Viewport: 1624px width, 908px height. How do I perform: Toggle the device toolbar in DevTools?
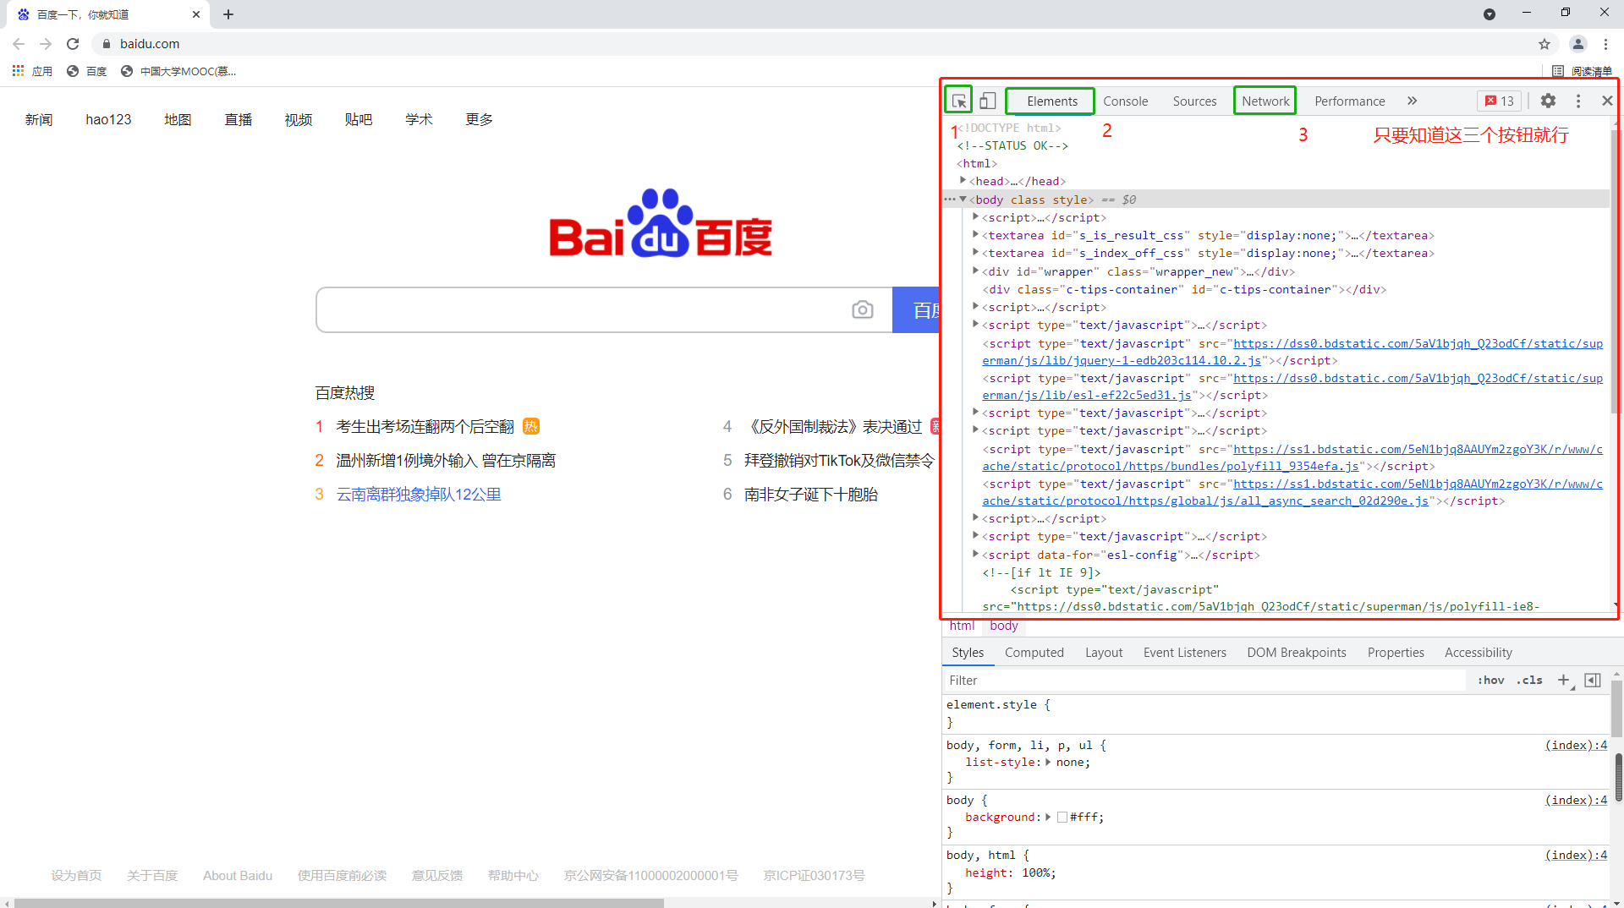point(987,101)
